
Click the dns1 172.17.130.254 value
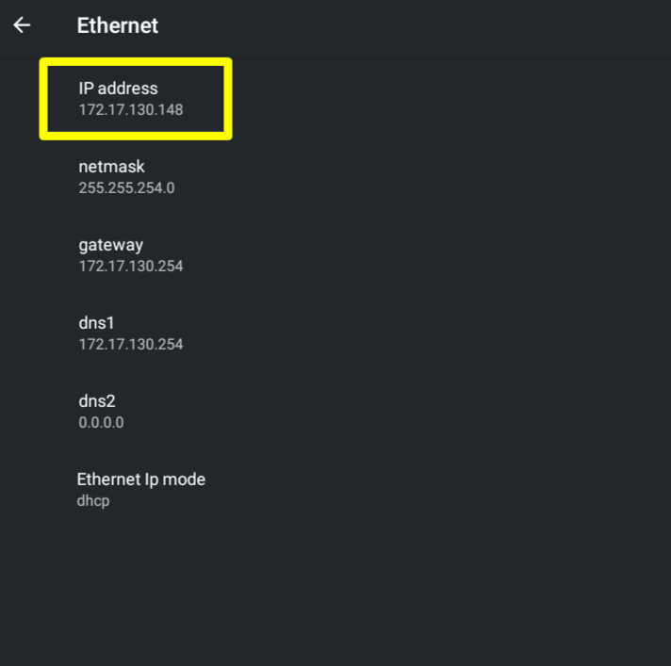pyautogui.click(x=130, y=345)
